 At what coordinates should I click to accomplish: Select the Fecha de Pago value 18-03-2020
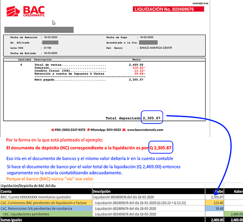click(147, 37)
